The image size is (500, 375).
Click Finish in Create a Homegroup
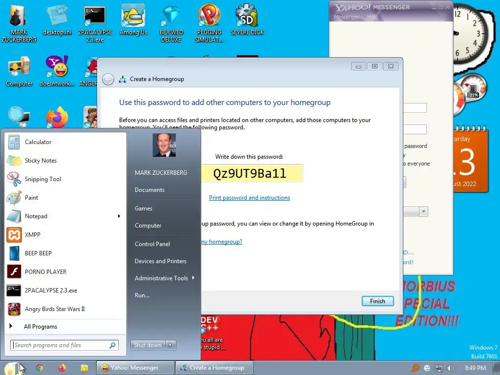[x=377, y=301]
